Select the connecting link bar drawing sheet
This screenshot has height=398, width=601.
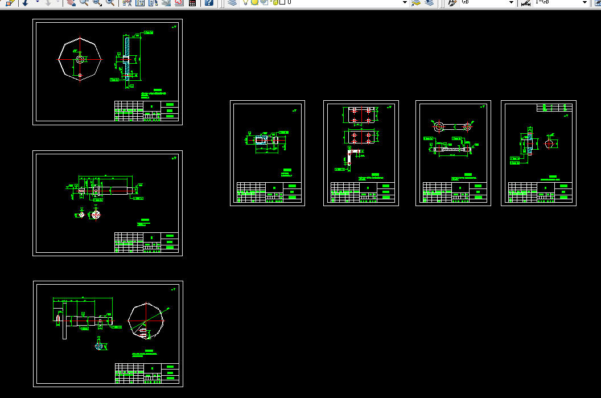453,153
